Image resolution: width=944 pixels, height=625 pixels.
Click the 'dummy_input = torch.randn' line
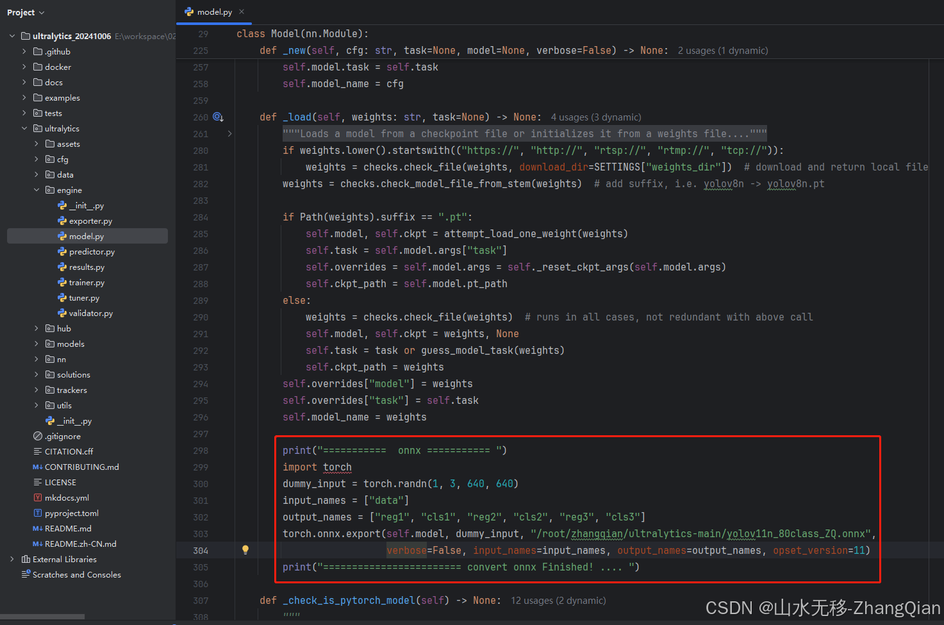click(401, 484)
